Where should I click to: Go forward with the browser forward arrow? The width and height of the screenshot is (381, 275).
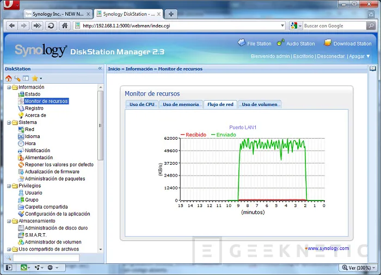pyautogui.click(x=23, y=26)
